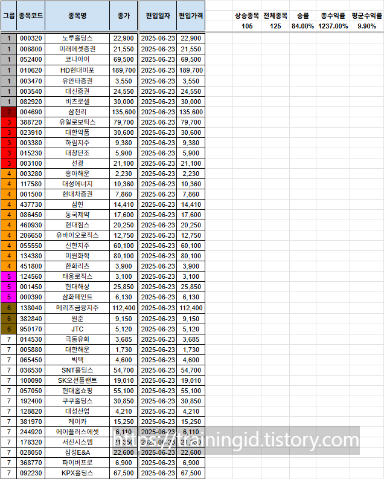Click stock name 삼현
This screenshot has width=384, height=479.
[77, 204]
